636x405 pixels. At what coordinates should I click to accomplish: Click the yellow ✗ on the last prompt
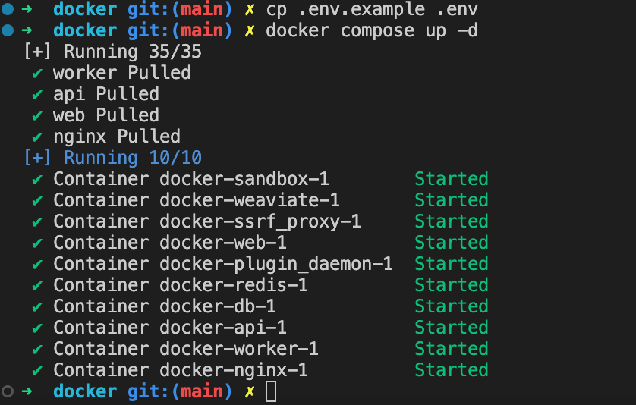pos(250,391)
